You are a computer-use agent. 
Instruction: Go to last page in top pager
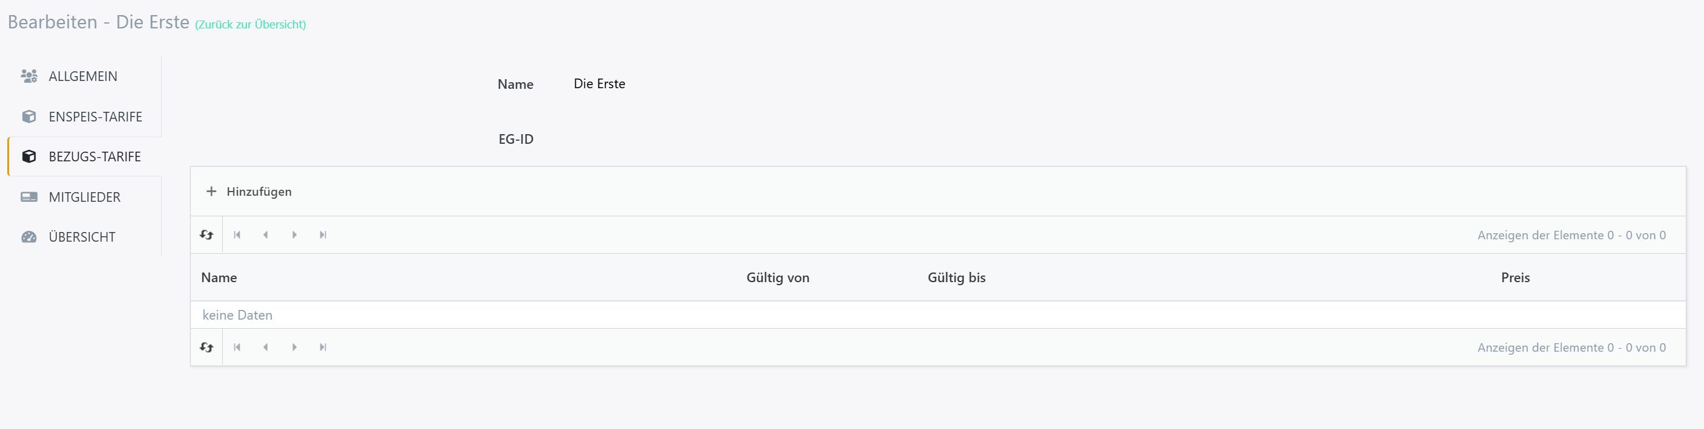click(323, 235)
